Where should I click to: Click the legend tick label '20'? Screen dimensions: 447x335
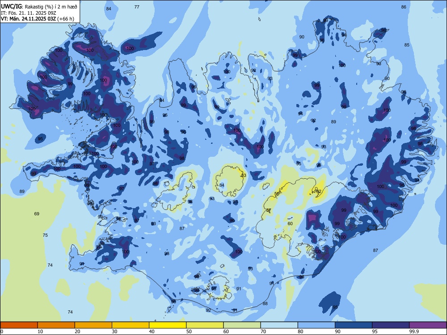[77, 331]
